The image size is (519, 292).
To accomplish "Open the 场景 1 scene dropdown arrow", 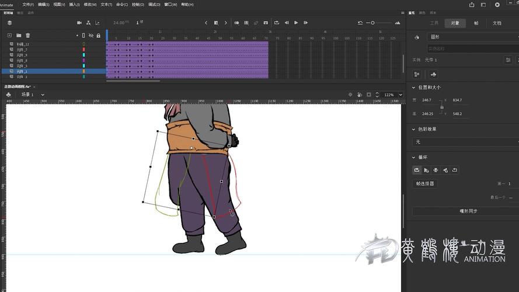I will [43, 95].
